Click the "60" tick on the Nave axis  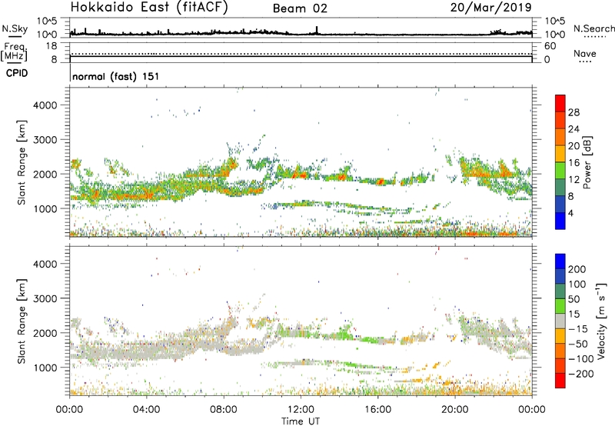[550, 46]
